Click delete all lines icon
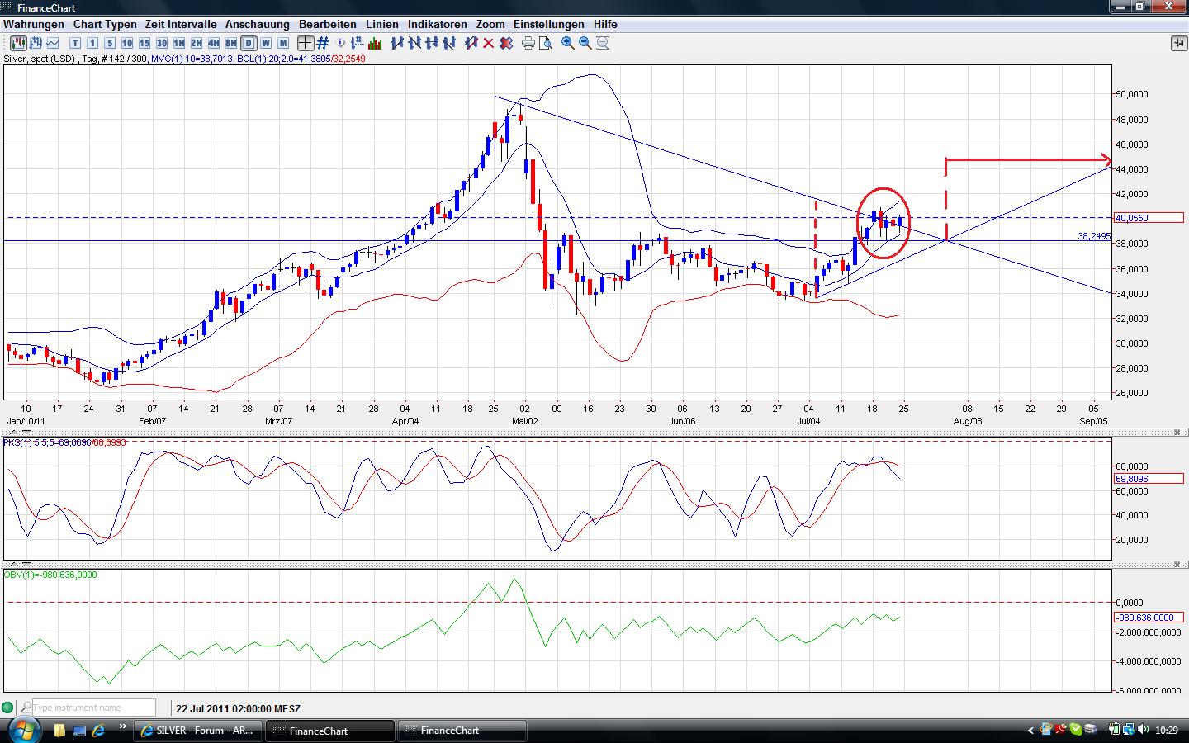 [x=506, y=43]
